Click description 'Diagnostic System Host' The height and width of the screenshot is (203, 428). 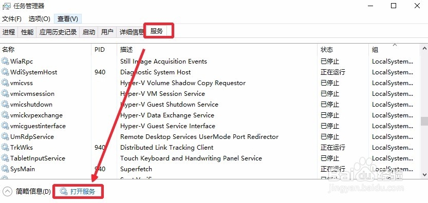[155, 72]
